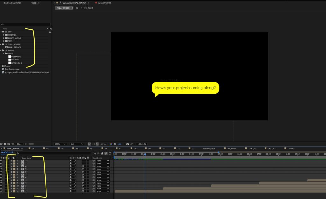Lock the top timeline layer
326x199 pixels.
[x=9, y=161]
